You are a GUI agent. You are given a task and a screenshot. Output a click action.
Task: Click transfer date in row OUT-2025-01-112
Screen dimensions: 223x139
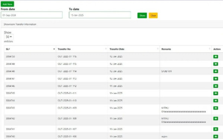point(116,86)
